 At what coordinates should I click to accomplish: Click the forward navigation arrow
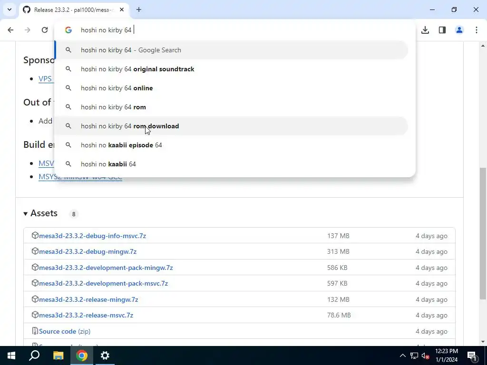coord(28,30)
